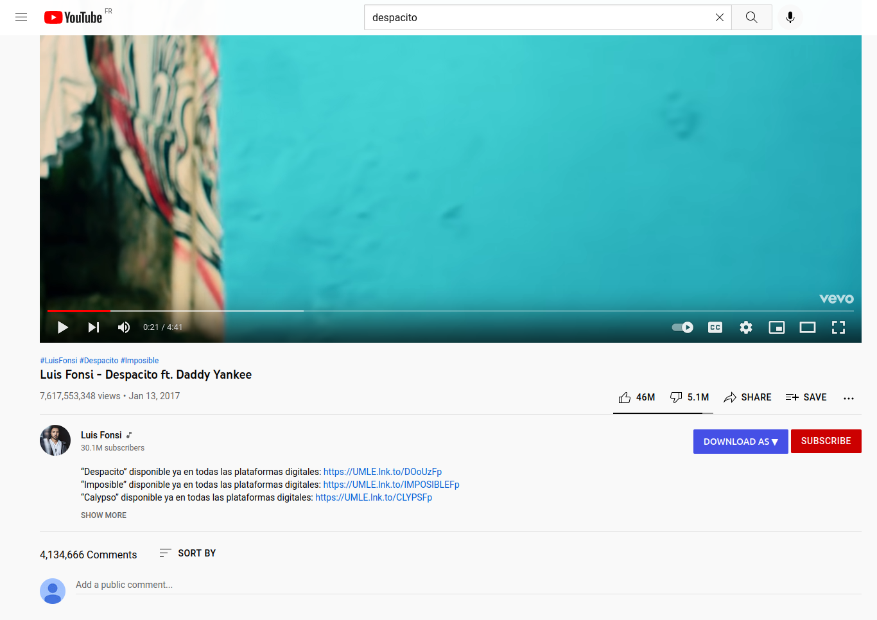
Task: Open more actions ellipsis menu
Action: pyautogui.click(x=849, y=398)
